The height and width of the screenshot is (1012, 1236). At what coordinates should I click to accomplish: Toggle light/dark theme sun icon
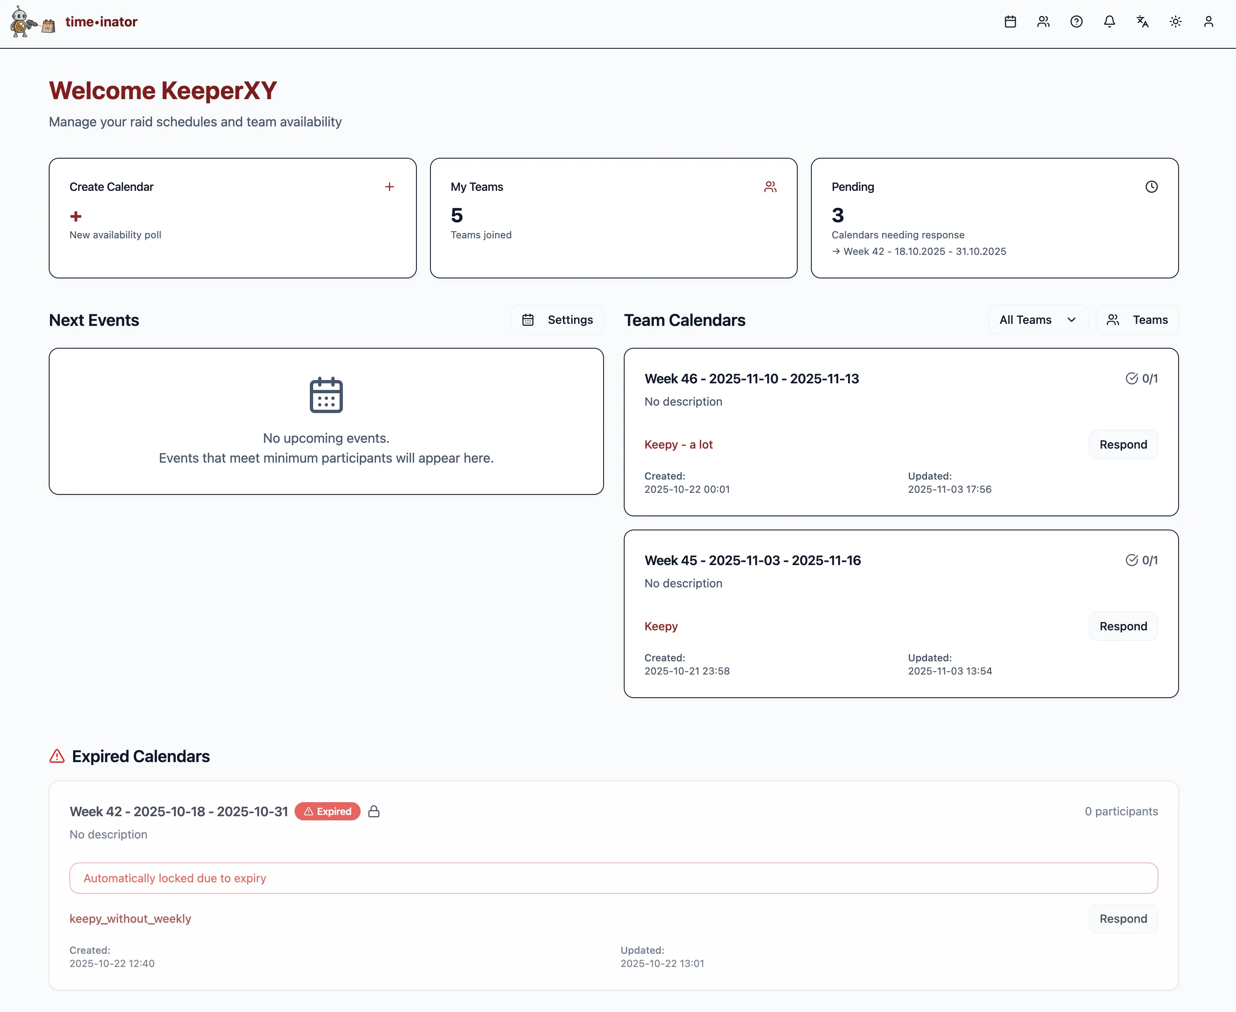[x=1175, y=21]
